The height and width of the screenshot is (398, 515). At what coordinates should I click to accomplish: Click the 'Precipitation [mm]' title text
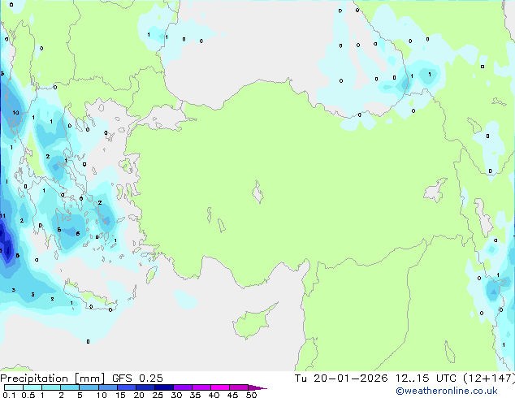click(x=53, y=379)
